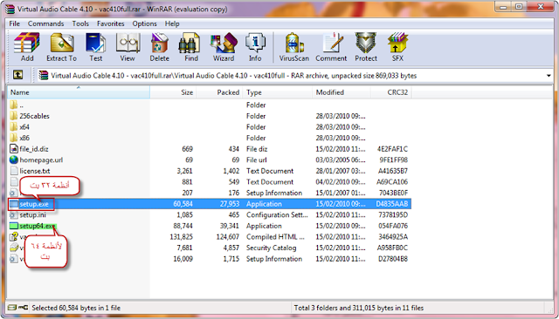Click the Compiled HTML type cell

coord(275,237)
